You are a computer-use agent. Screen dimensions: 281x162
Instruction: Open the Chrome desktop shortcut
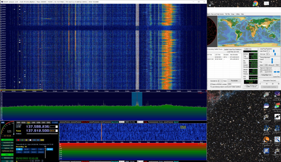(x=255, y=3)
